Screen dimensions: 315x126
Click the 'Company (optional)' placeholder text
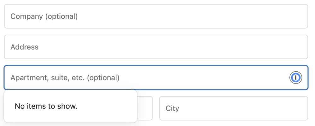44,16
